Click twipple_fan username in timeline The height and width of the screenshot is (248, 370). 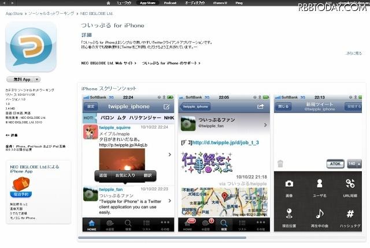point(111,189)
